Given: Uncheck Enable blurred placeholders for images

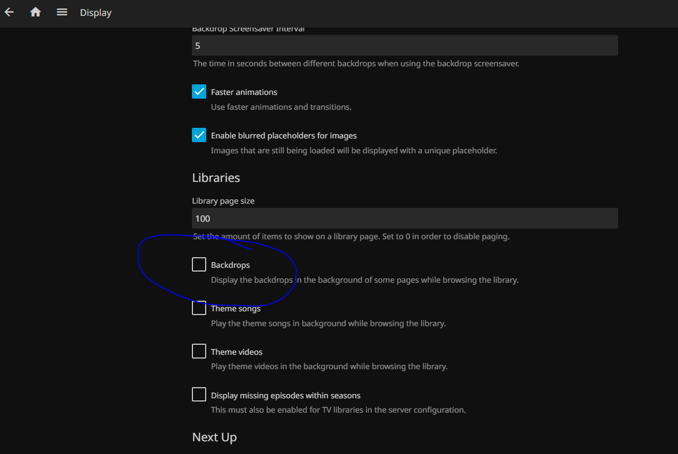Looking at the screenshot, I should [199, 135].
